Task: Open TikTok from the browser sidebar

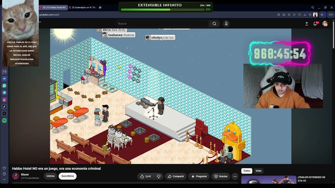Action: point(4,107)
